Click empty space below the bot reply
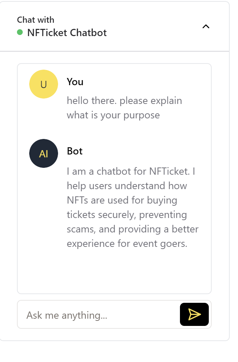The width and height of the screenshot is (238, 362). coord(114,272)
